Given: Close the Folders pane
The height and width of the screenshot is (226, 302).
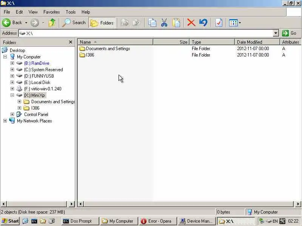Looking at the screenshot, I should [71, 42].
